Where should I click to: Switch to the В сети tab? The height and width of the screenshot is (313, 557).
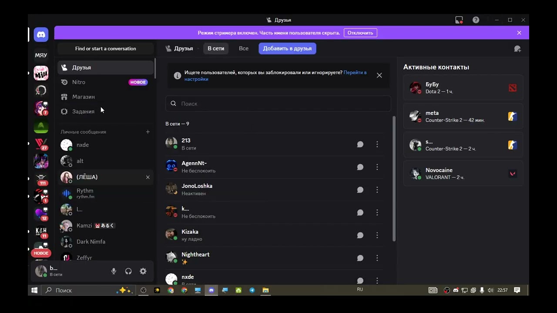pyautogui.click(x=216, y=49)
